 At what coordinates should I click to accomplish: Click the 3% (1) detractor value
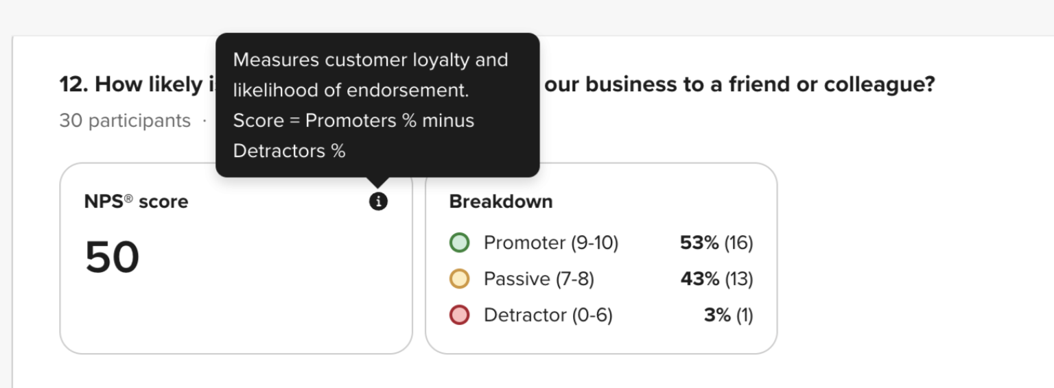(728, 315)
